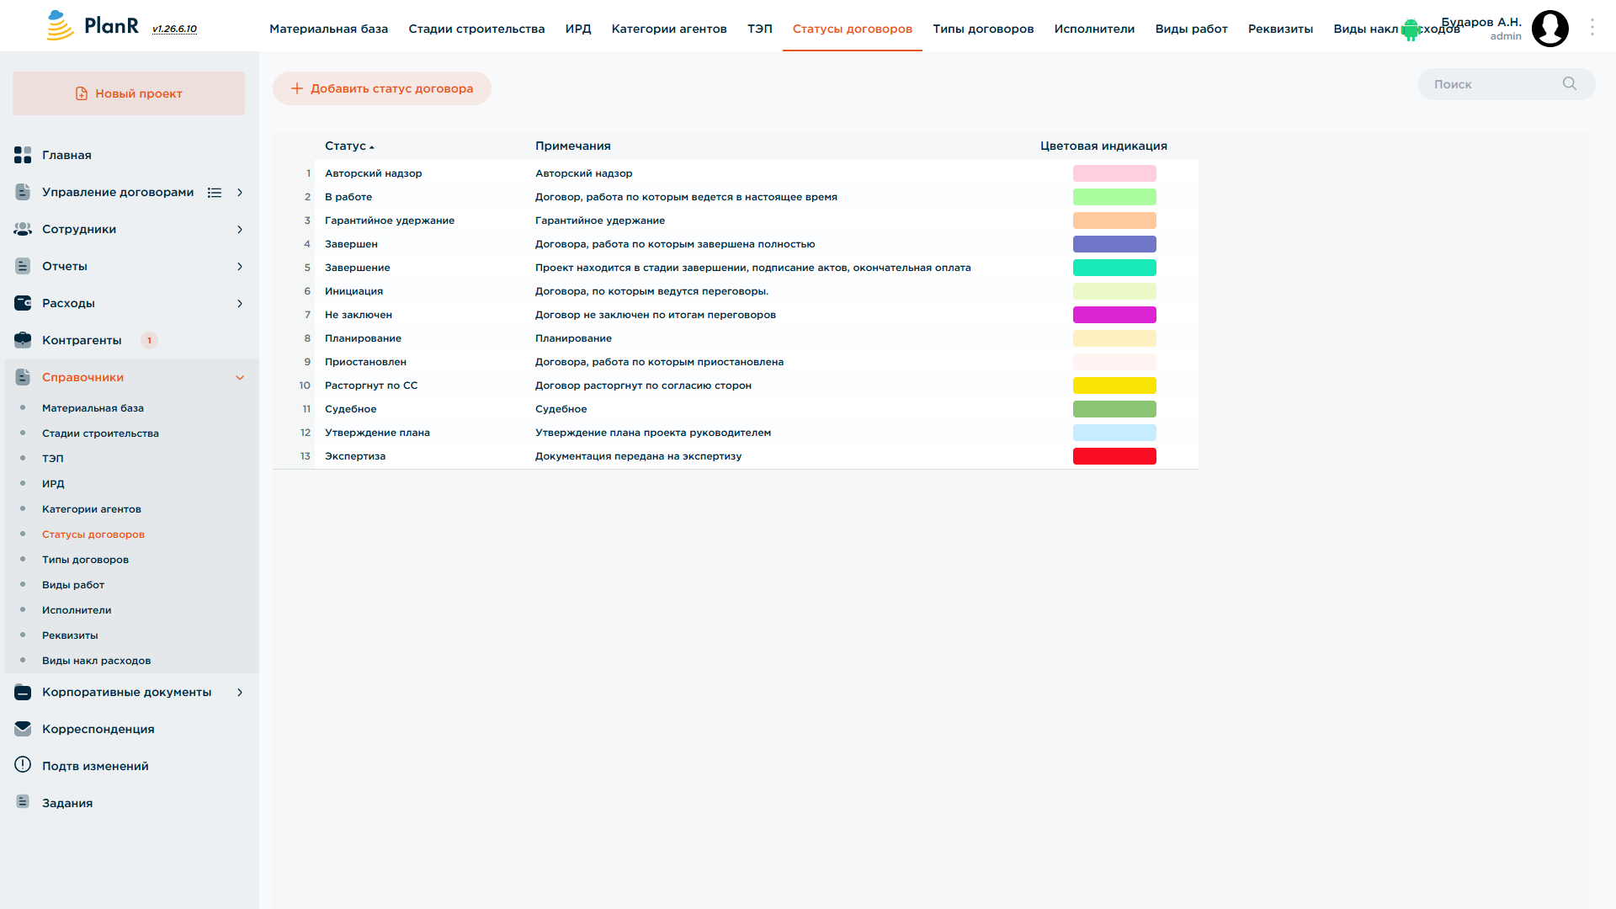Select the Инициация status row
1616x909 pixels.
tap(736, 291)
